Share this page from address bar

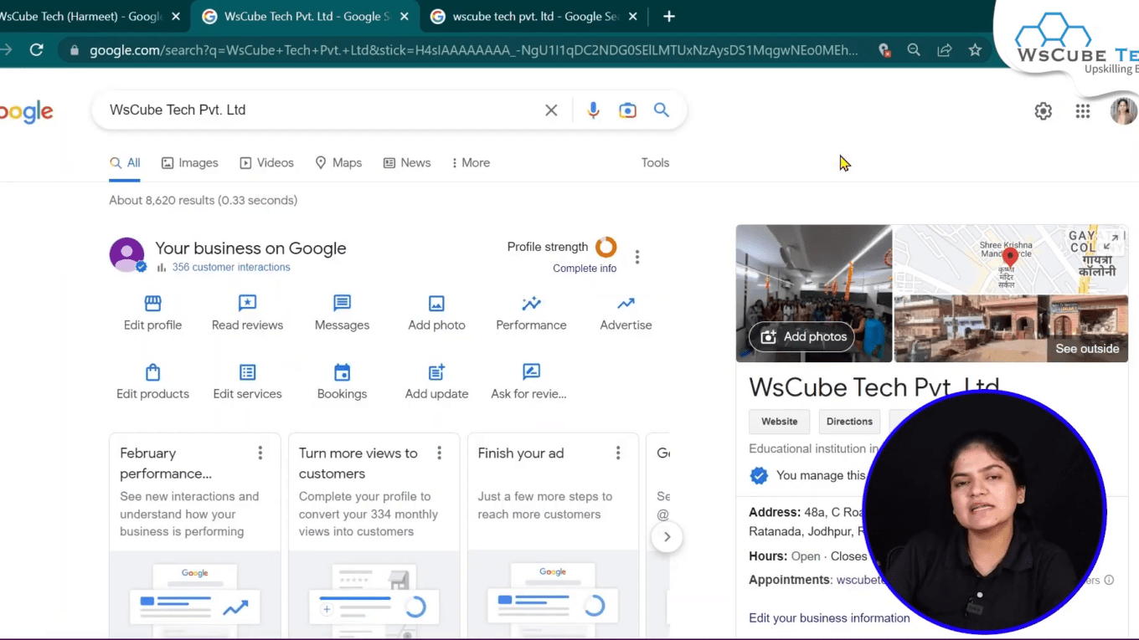pyautogui.click(x=944, y=50)
